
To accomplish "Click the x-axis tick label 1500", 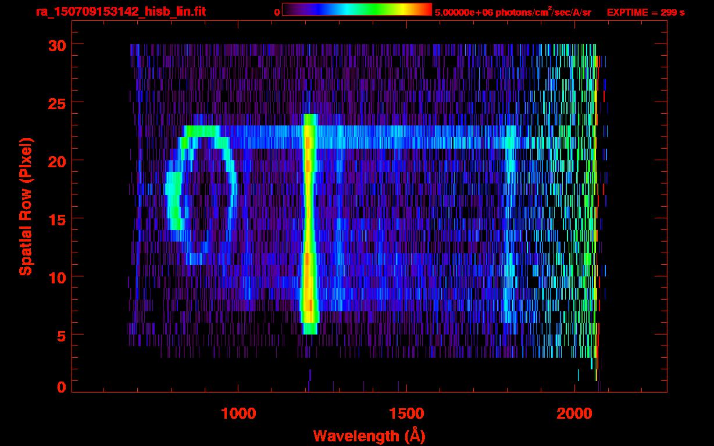I will [406, 413].
